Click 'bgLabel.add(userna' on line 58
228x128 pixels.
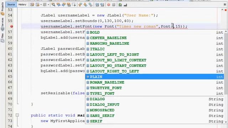click(63, 38)
